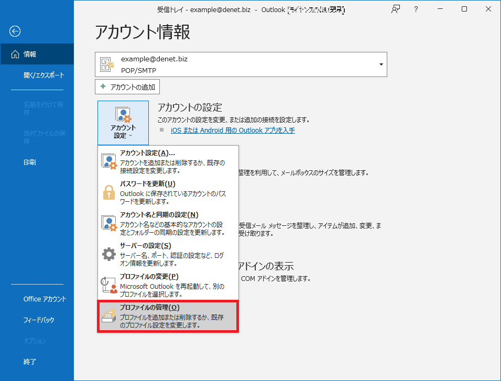Viewport: 501px width, 381px height.
Task: Open サーバーの設定(S) menu item
Action: pyautogui.click(x=168, y=254)
